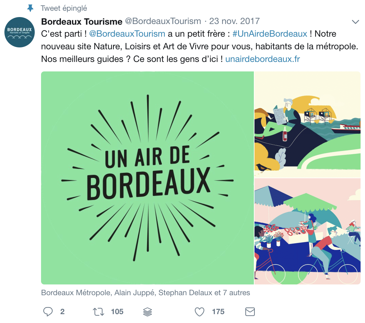Viewport: 365px width, 323px height.
Task: Open Bordeaux Tourisme account name
Action: pos(82,21)
